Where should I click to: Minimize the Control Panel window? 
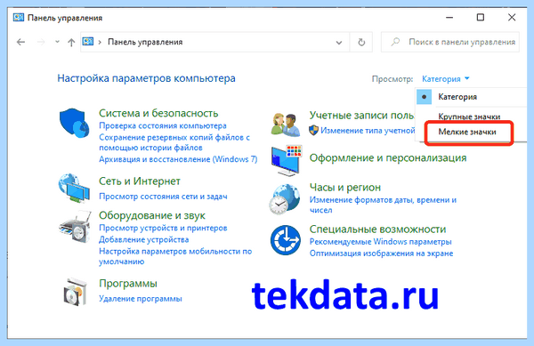[x=449, y=18]
